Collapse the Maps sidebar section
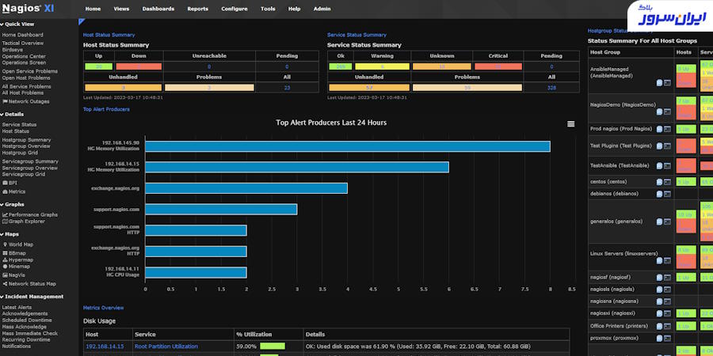 tap(10, 234)
